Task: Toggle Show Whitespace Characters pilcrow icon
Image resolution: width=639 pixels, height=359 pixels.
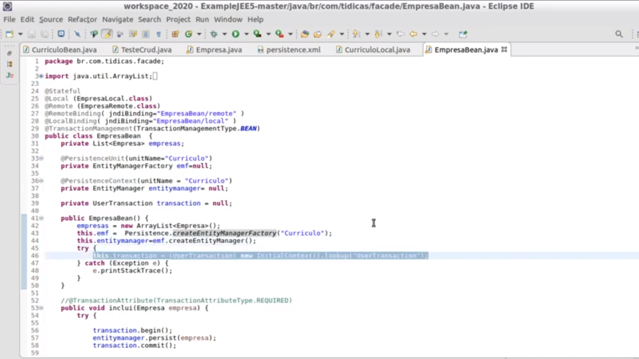Action: point(159,34)
